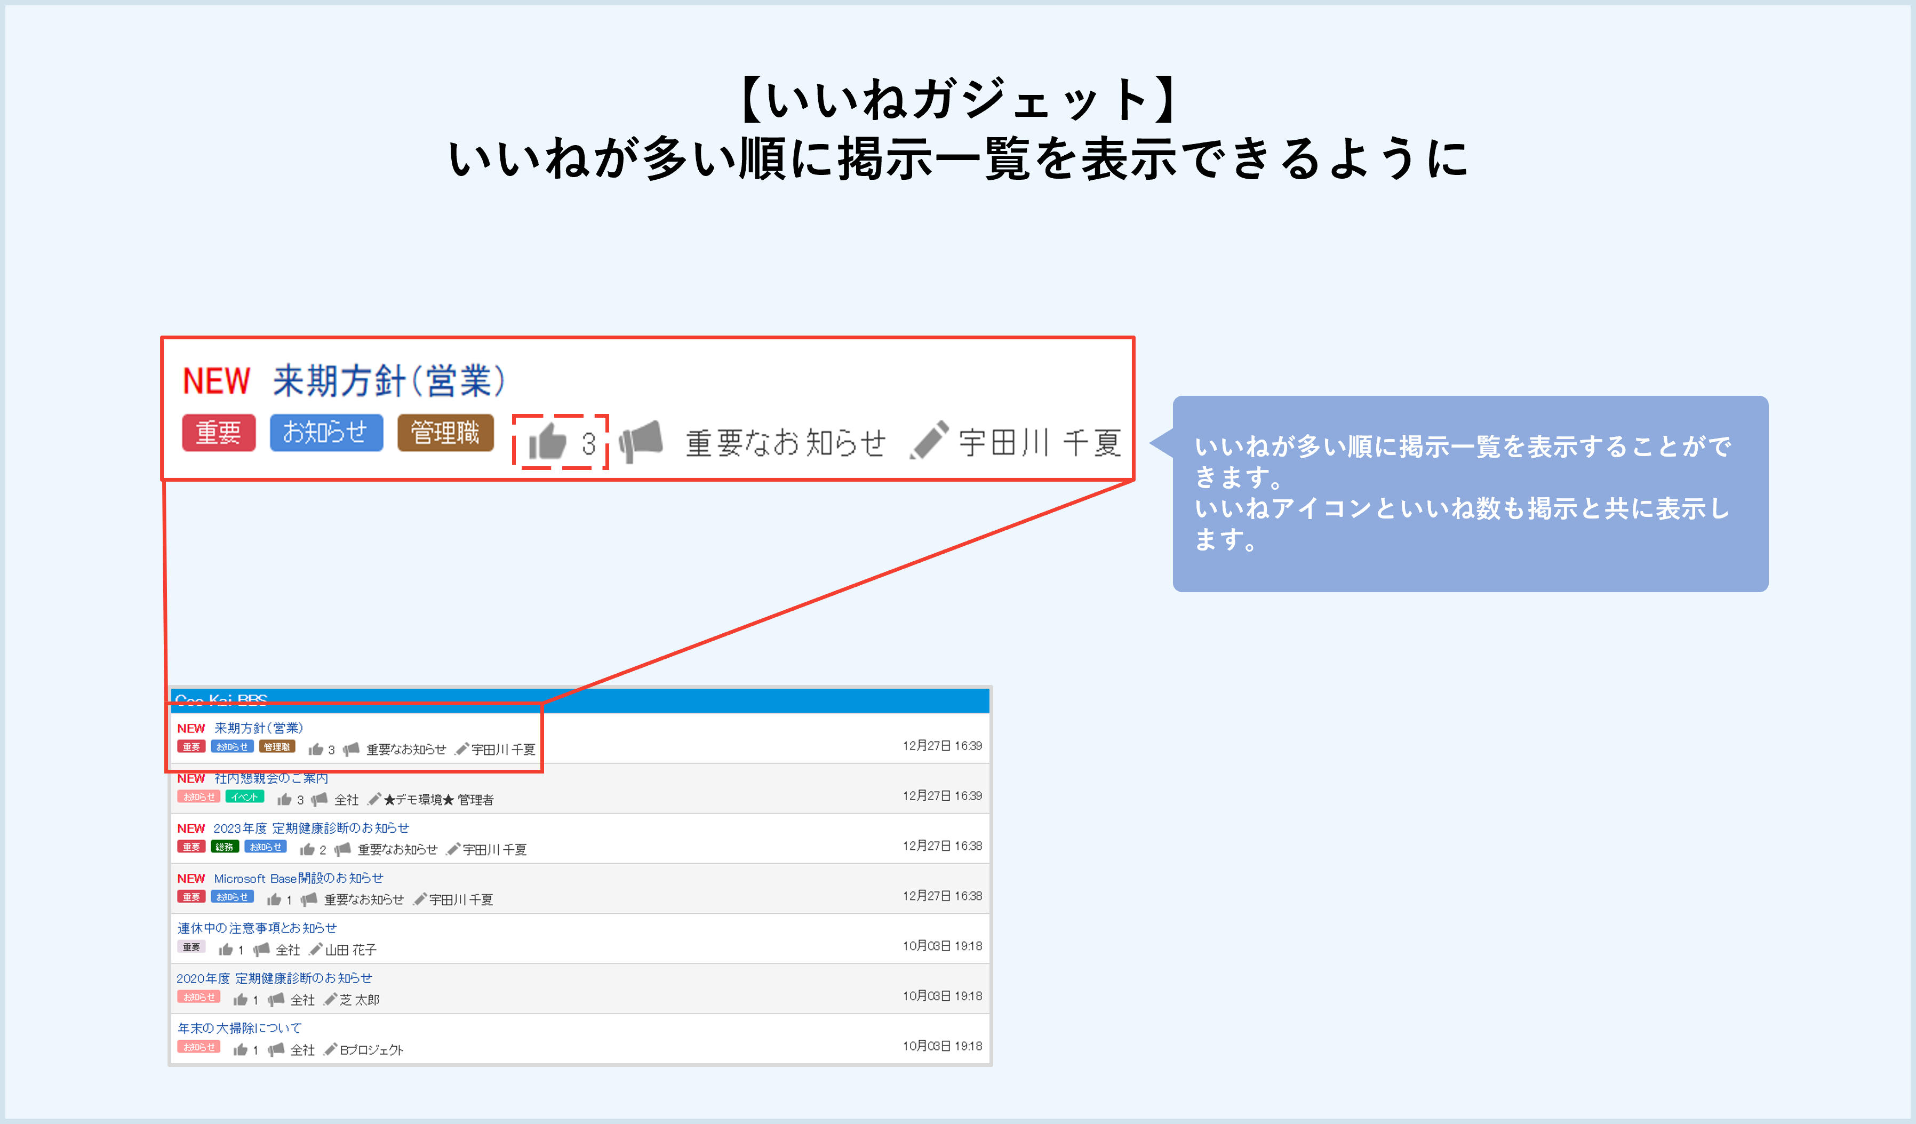Click the like count 3 in the enlarged callout
The height and width of the screenshot is (1124, 1916).
[x=588, y=443]
